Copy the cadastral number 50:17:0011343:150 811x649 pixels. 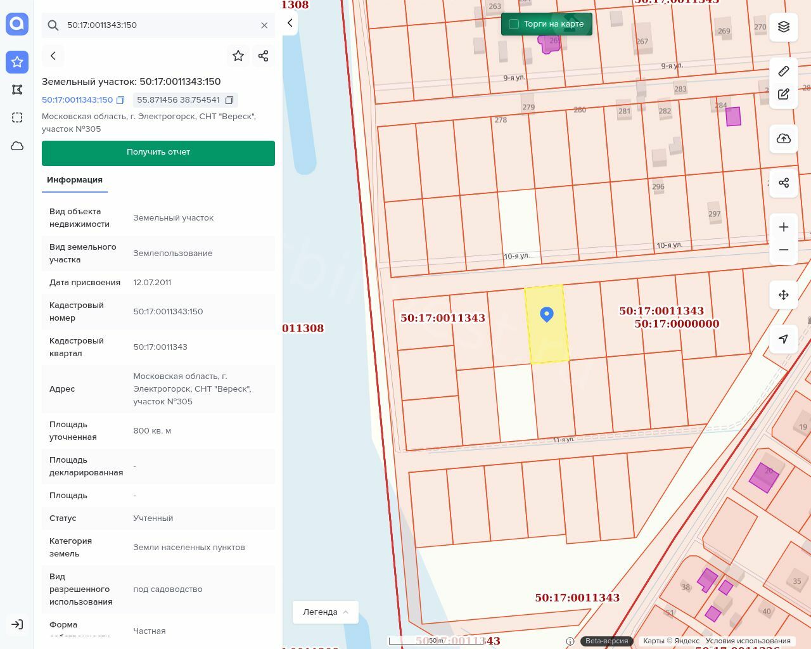point(120,100)
